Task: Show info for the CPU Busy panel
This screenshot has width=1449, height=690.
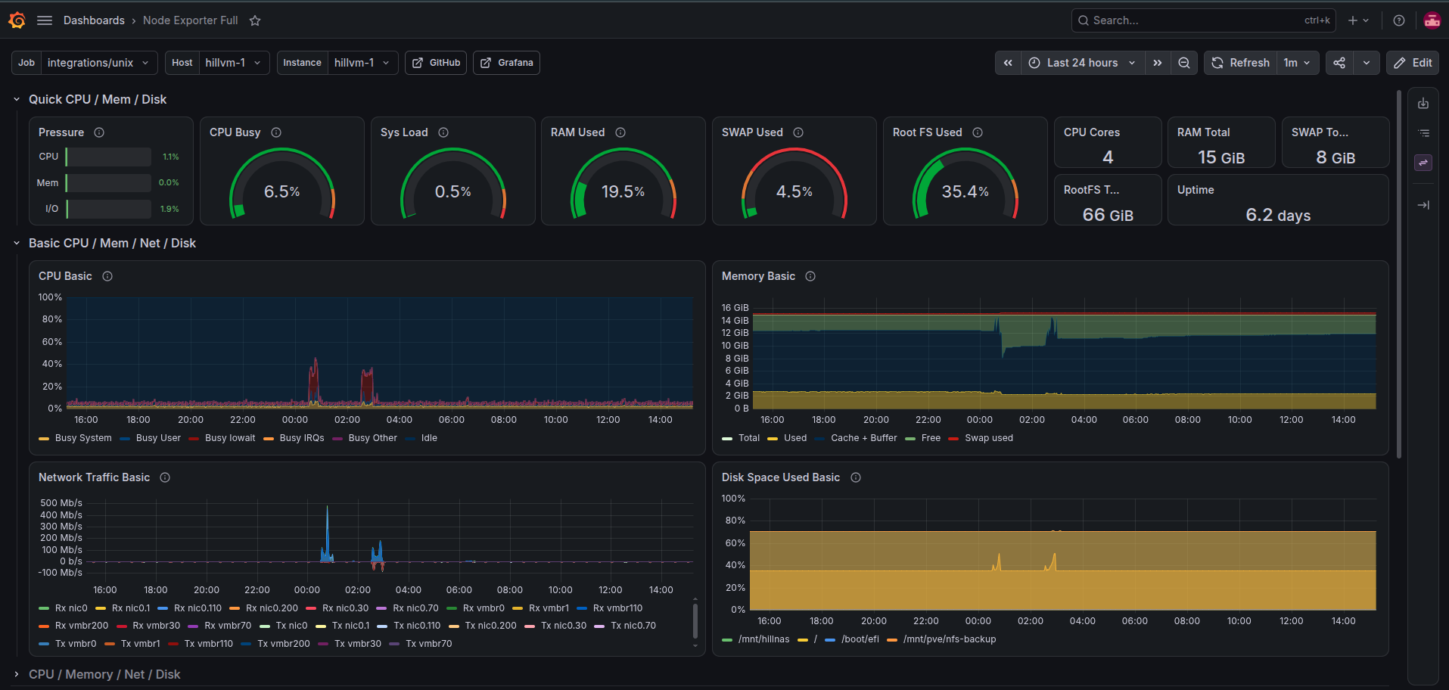Action: click(276, 132)
